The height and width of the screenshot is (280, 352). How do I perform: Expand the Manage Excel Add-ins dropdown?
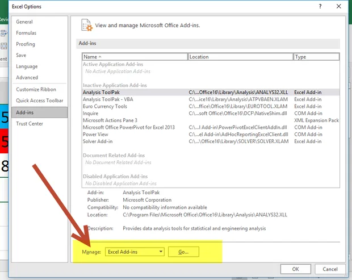pyautogui.click(x=135, y=252)
